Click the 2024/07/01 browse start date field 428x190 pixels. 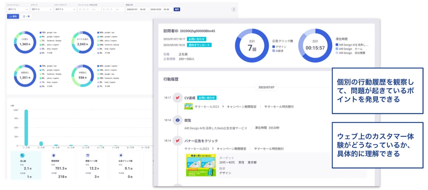pyautogui.click(x=132, y=9)
